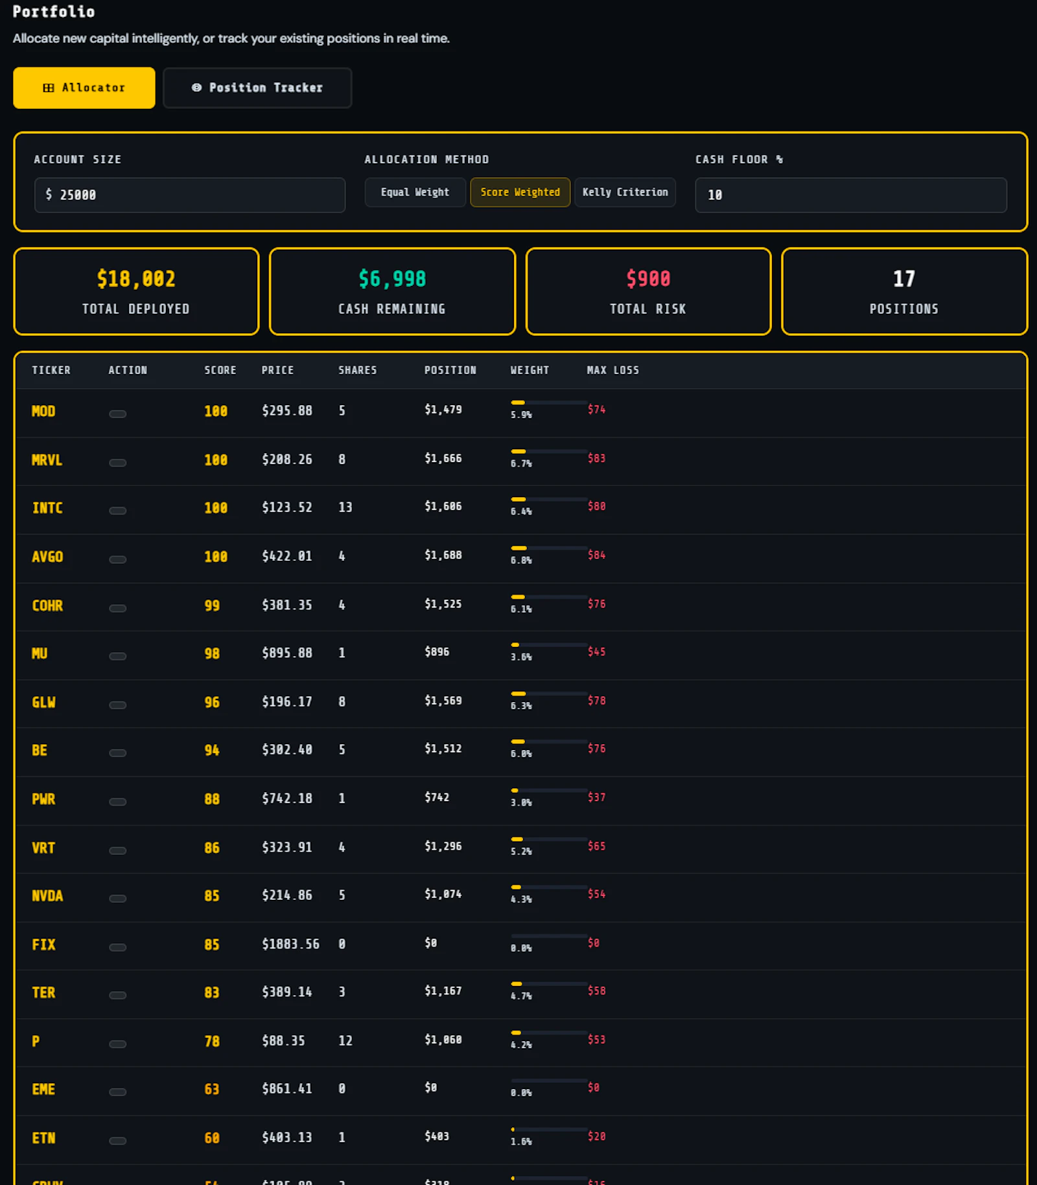
Task: Click the action pill in the NVDA row
Action: [117, 898]
